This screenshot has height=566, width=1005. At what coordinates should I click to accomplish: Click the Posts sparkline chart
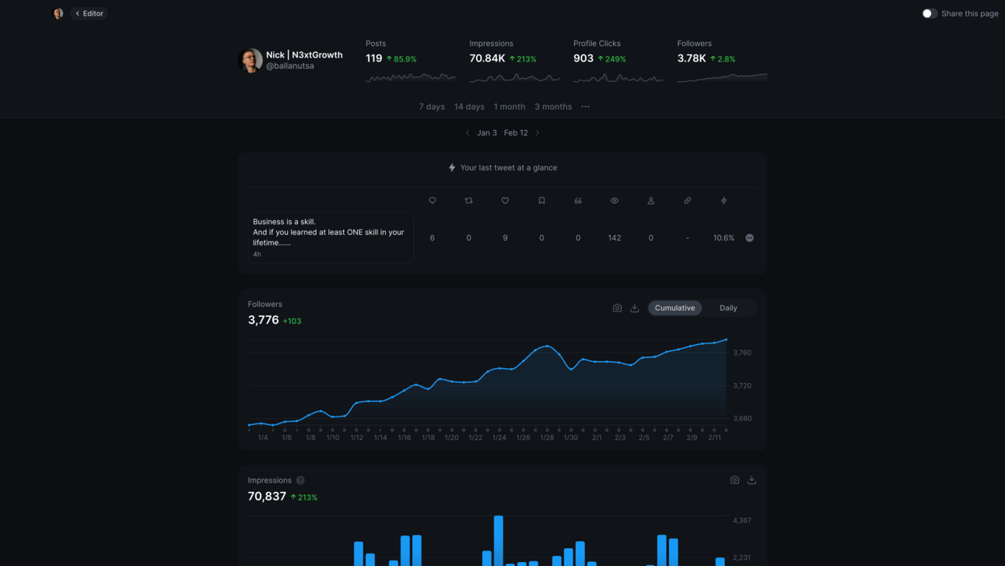(x=411, y=76)
